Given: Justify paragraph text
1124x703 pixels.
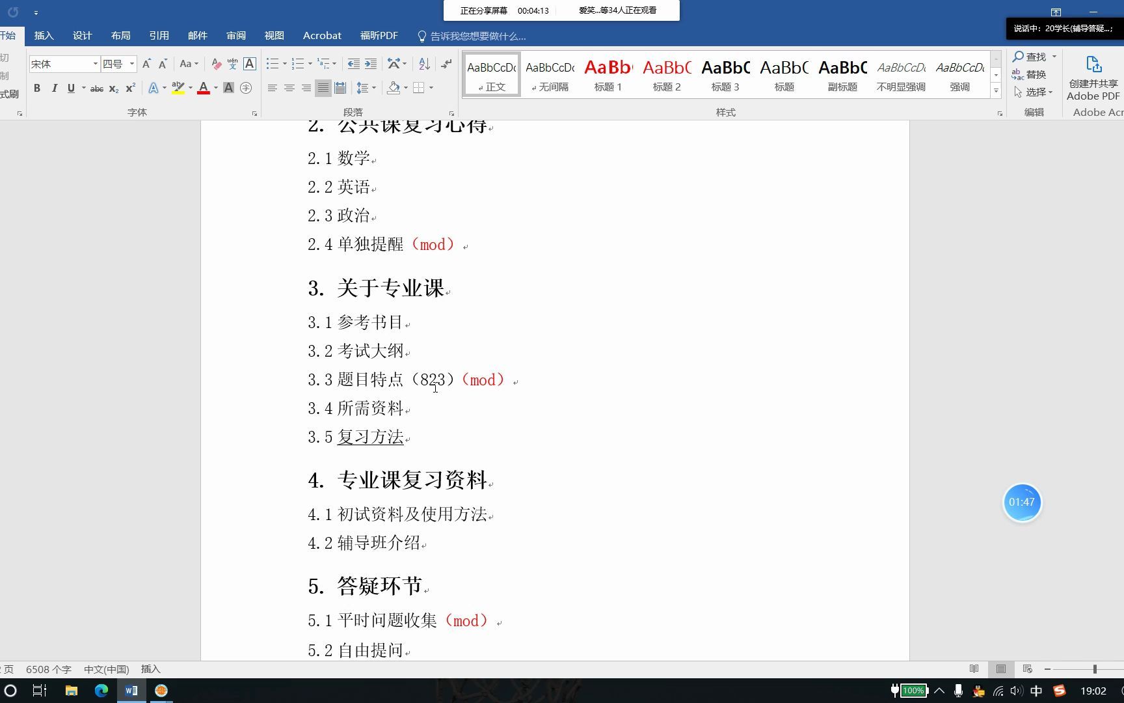Looking at the screenshot, I should coord(323,88).
